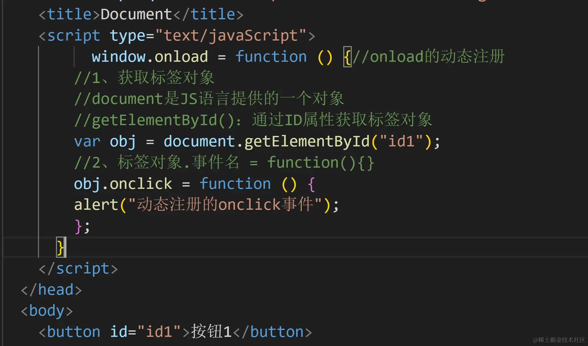Click the closing </head> tag
588x346 pixels.
click(51, 290)
